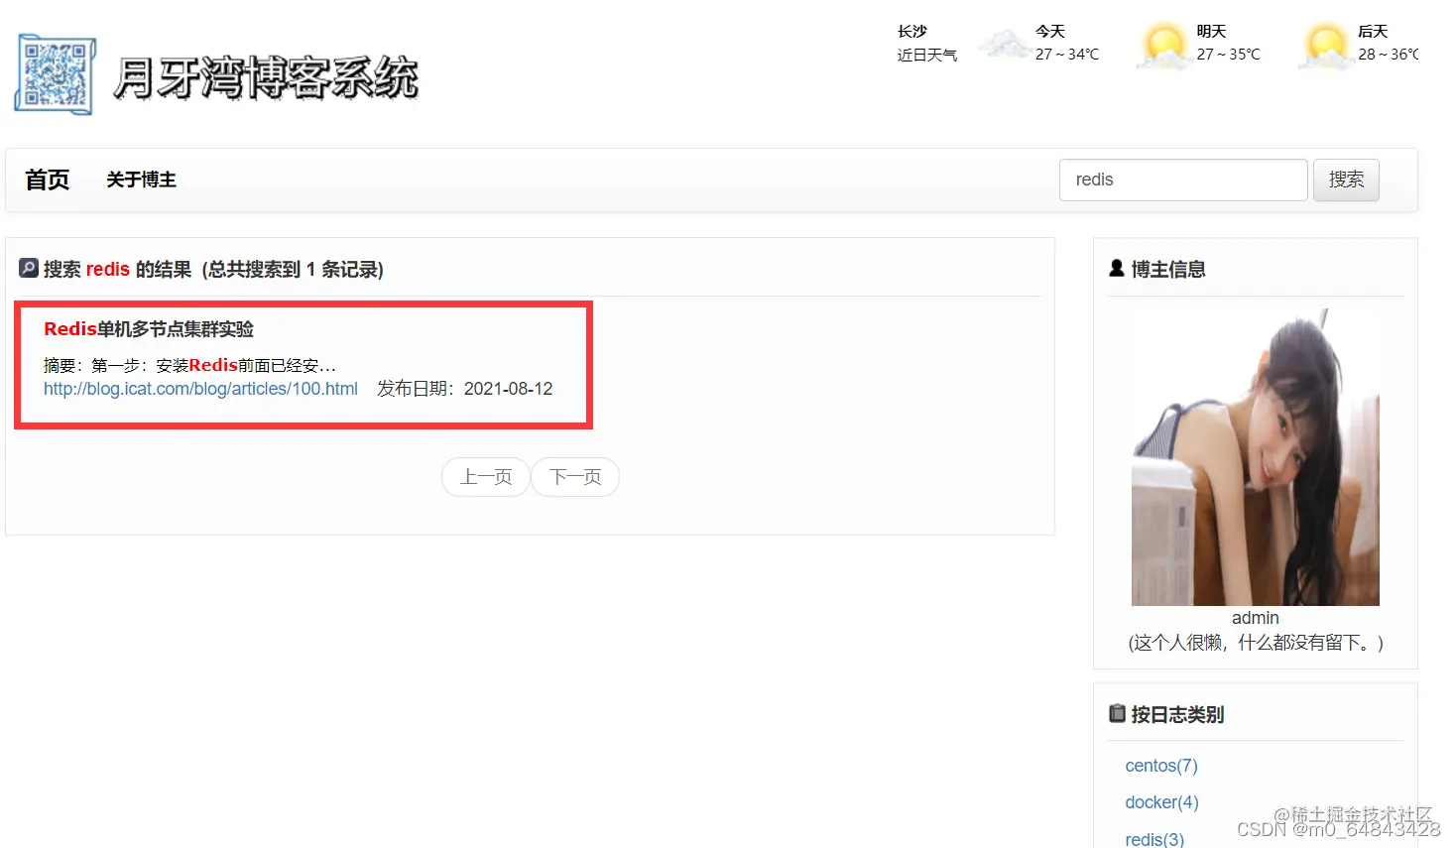Open the centos(7) category link
The height and width of the screenshot is (848, 1456).
[1160, 765]
